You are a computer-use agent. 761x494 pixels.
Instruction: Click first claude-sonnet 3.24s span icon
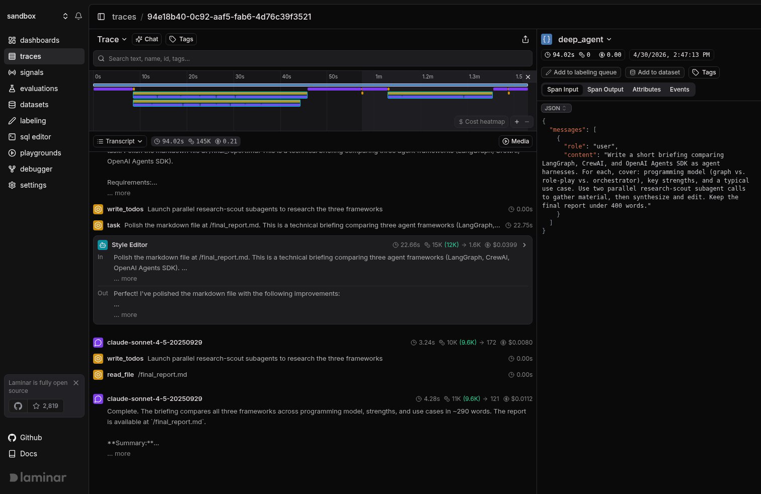98,343
